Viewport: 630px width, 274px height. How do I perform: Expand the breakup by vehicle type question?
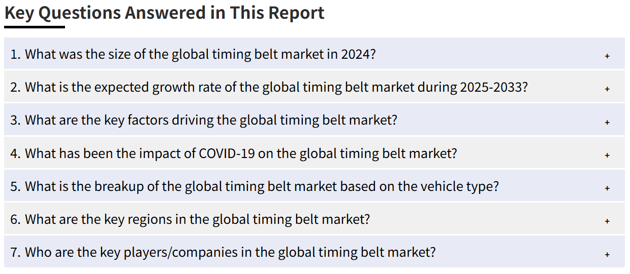(x=314, y=186)
